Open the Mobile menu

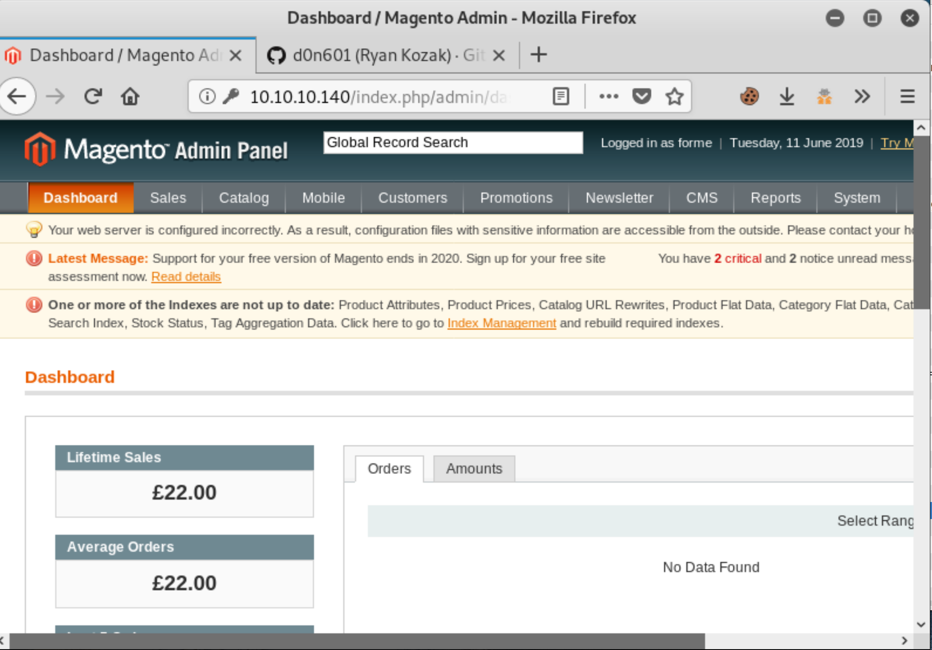pyautogui.click(x=323, y=198)
